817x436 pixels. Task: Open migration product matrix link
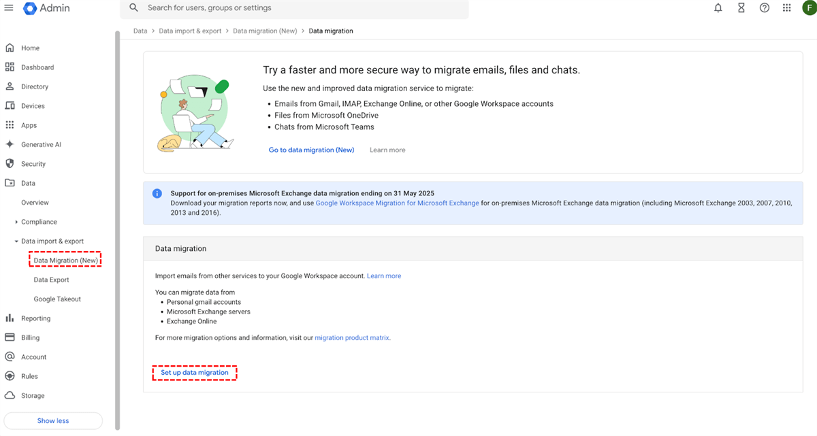(352, 337)
